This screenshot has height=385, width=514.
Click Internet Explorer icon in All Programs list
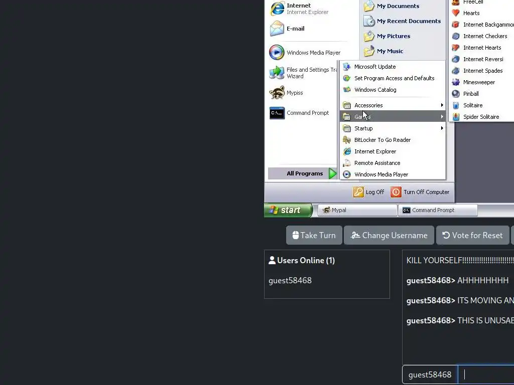pyautogui.click(x=347, y=151)
